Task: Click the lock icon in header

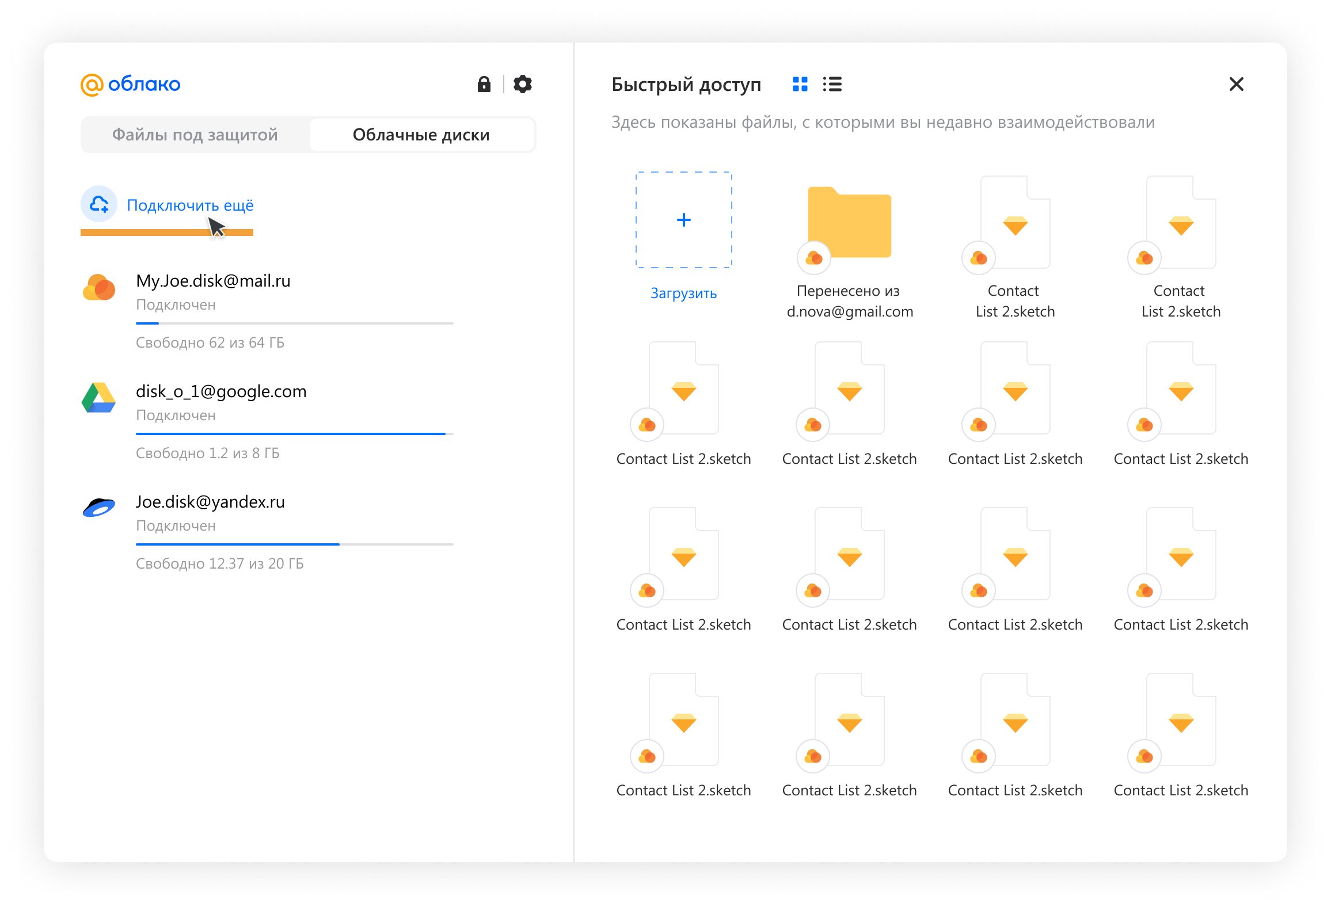Action: (x=484, y=85)
